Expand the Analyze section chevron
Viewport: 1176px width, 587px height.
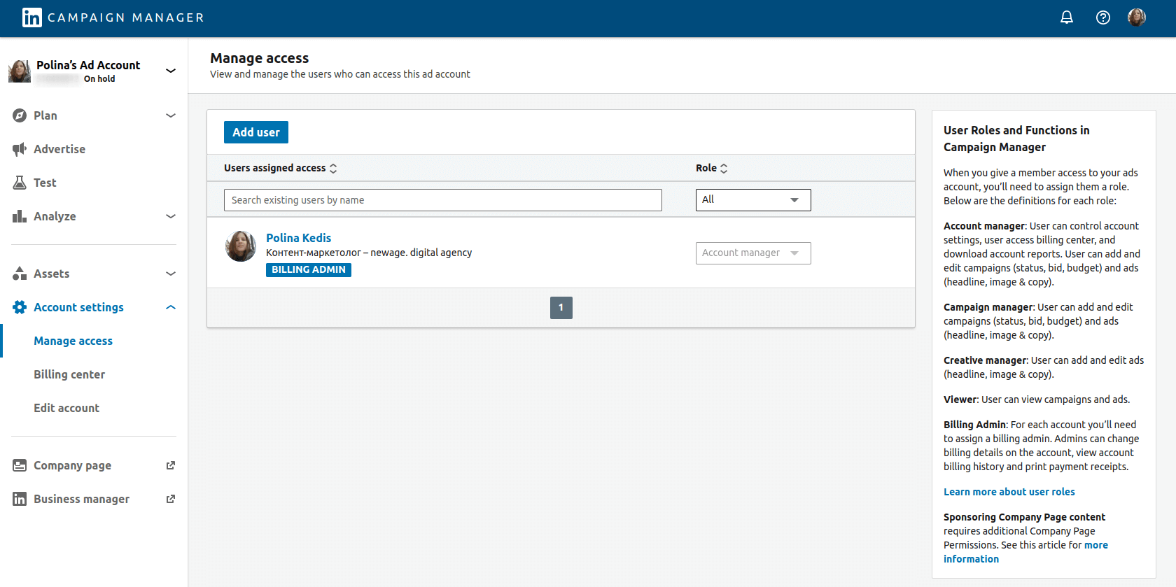(x=170, y=216)
